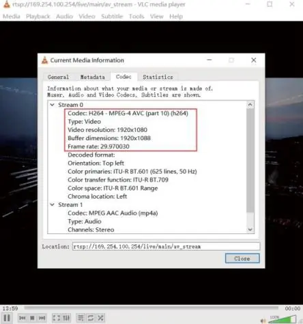Collapse the Stream 1 tree node

point(53,205)
